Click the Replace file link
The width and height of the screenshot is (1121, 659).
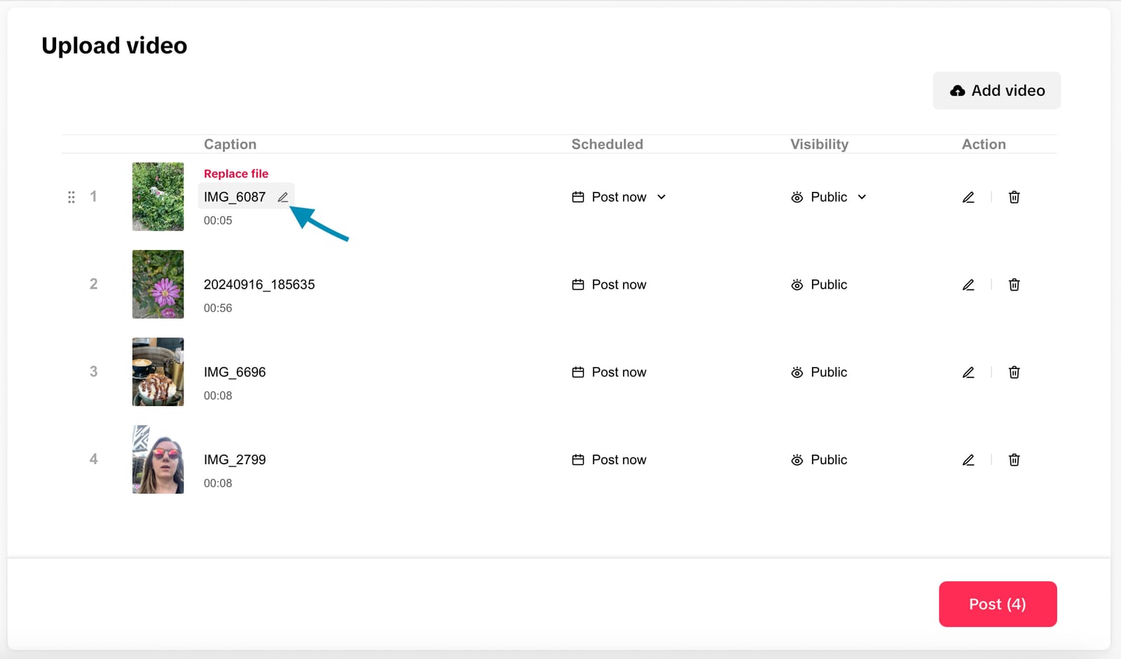[236, 173]
